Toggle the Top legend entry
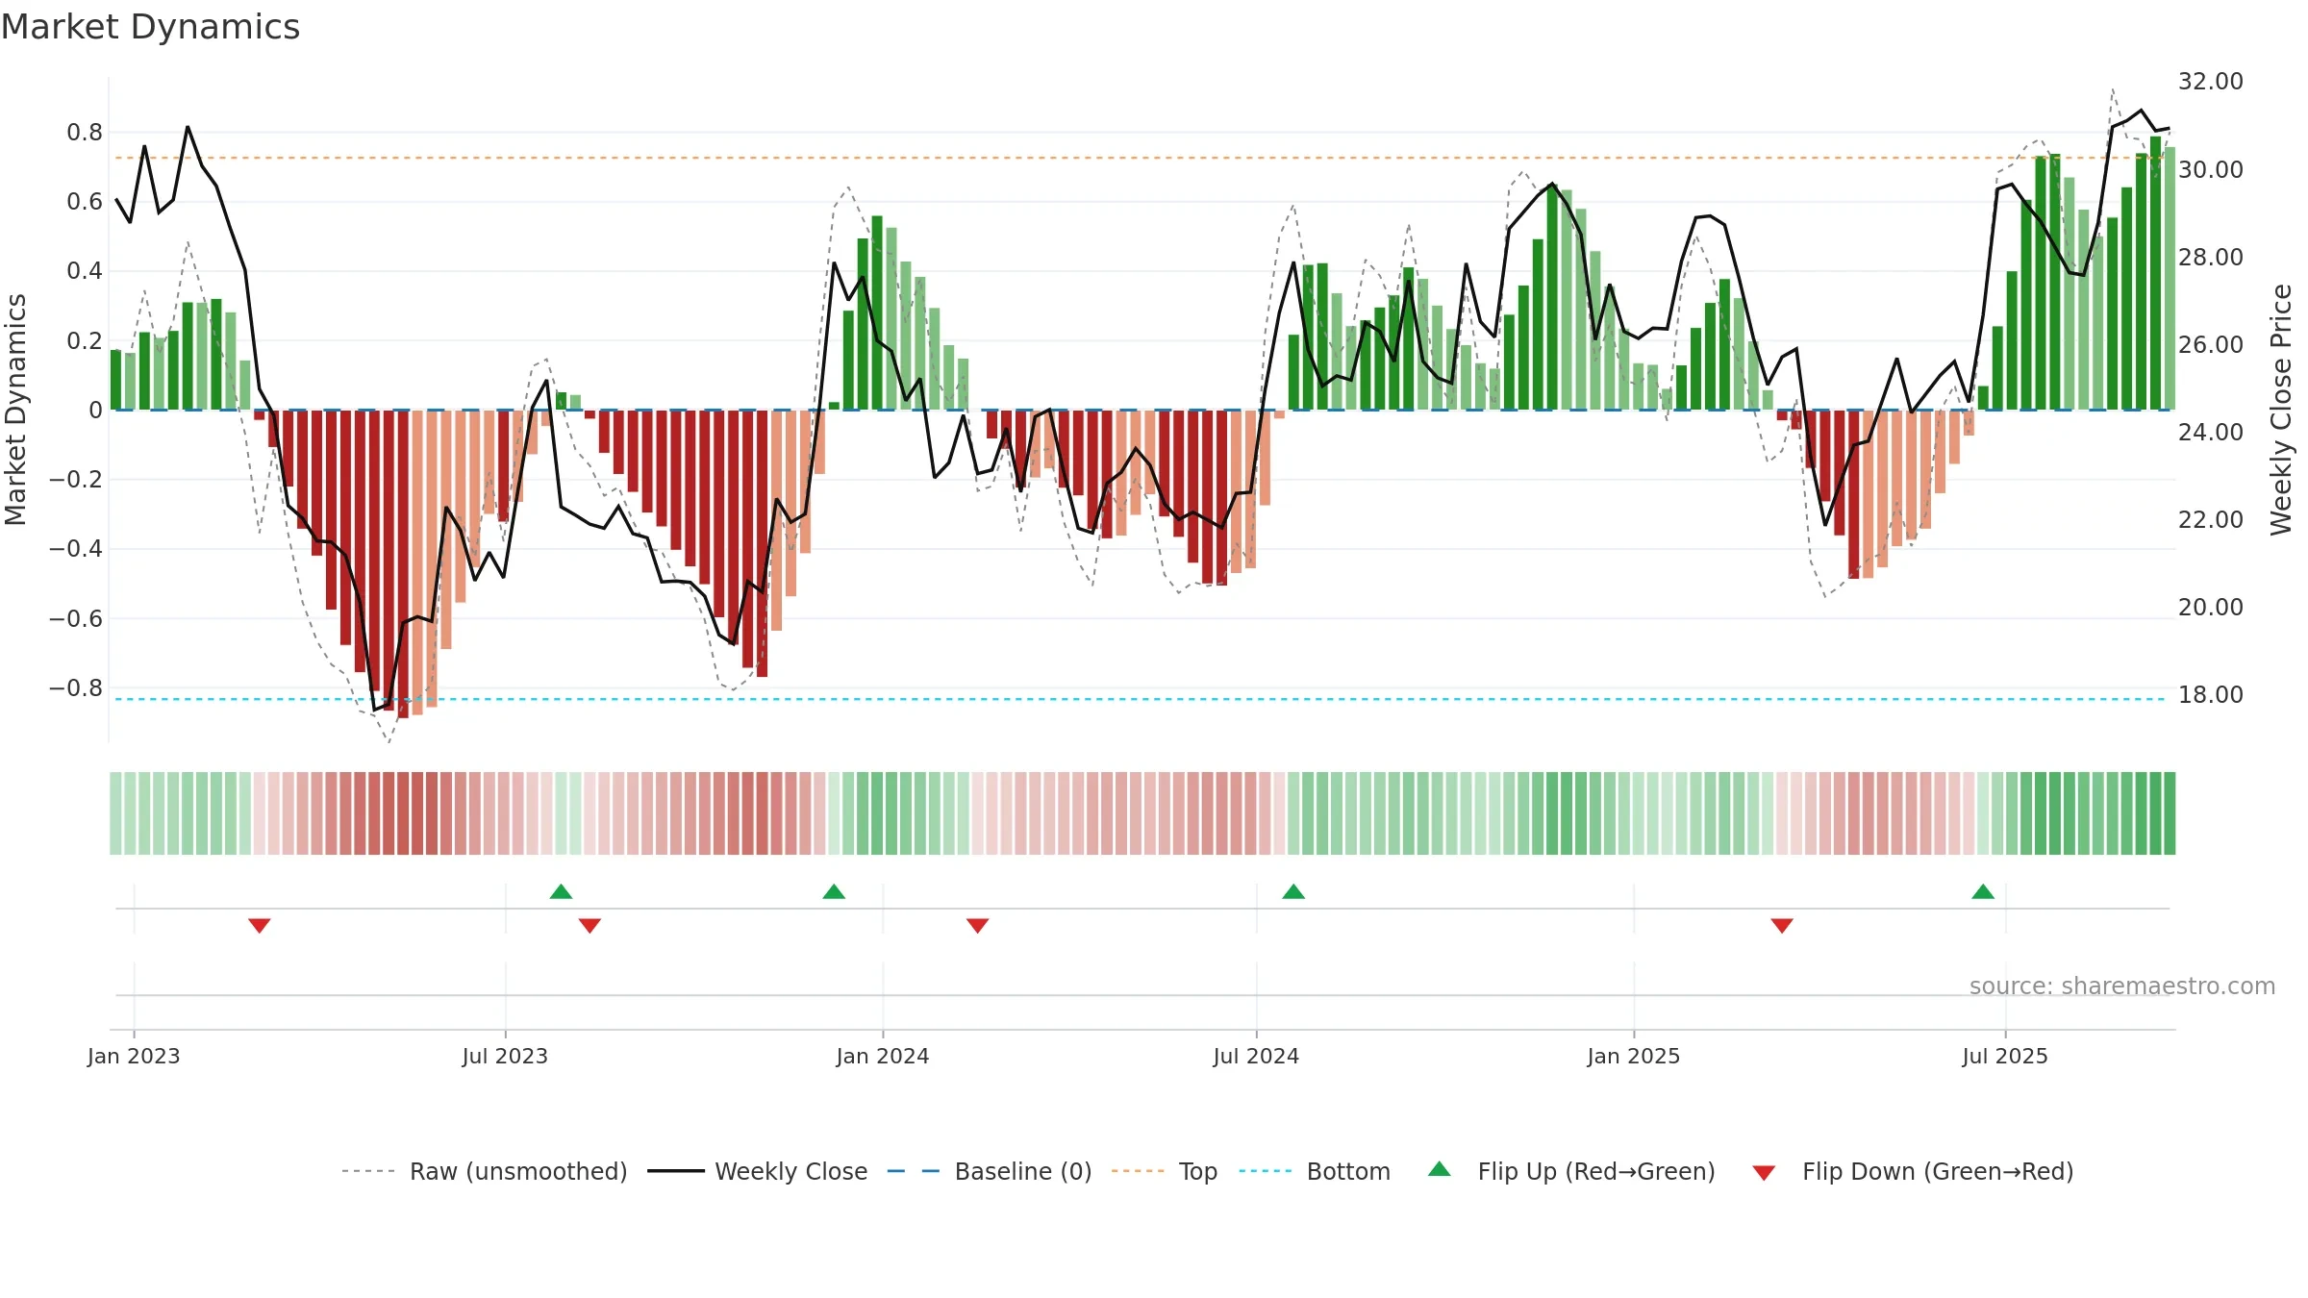2308x1298 pixels. [1164, 1171]
